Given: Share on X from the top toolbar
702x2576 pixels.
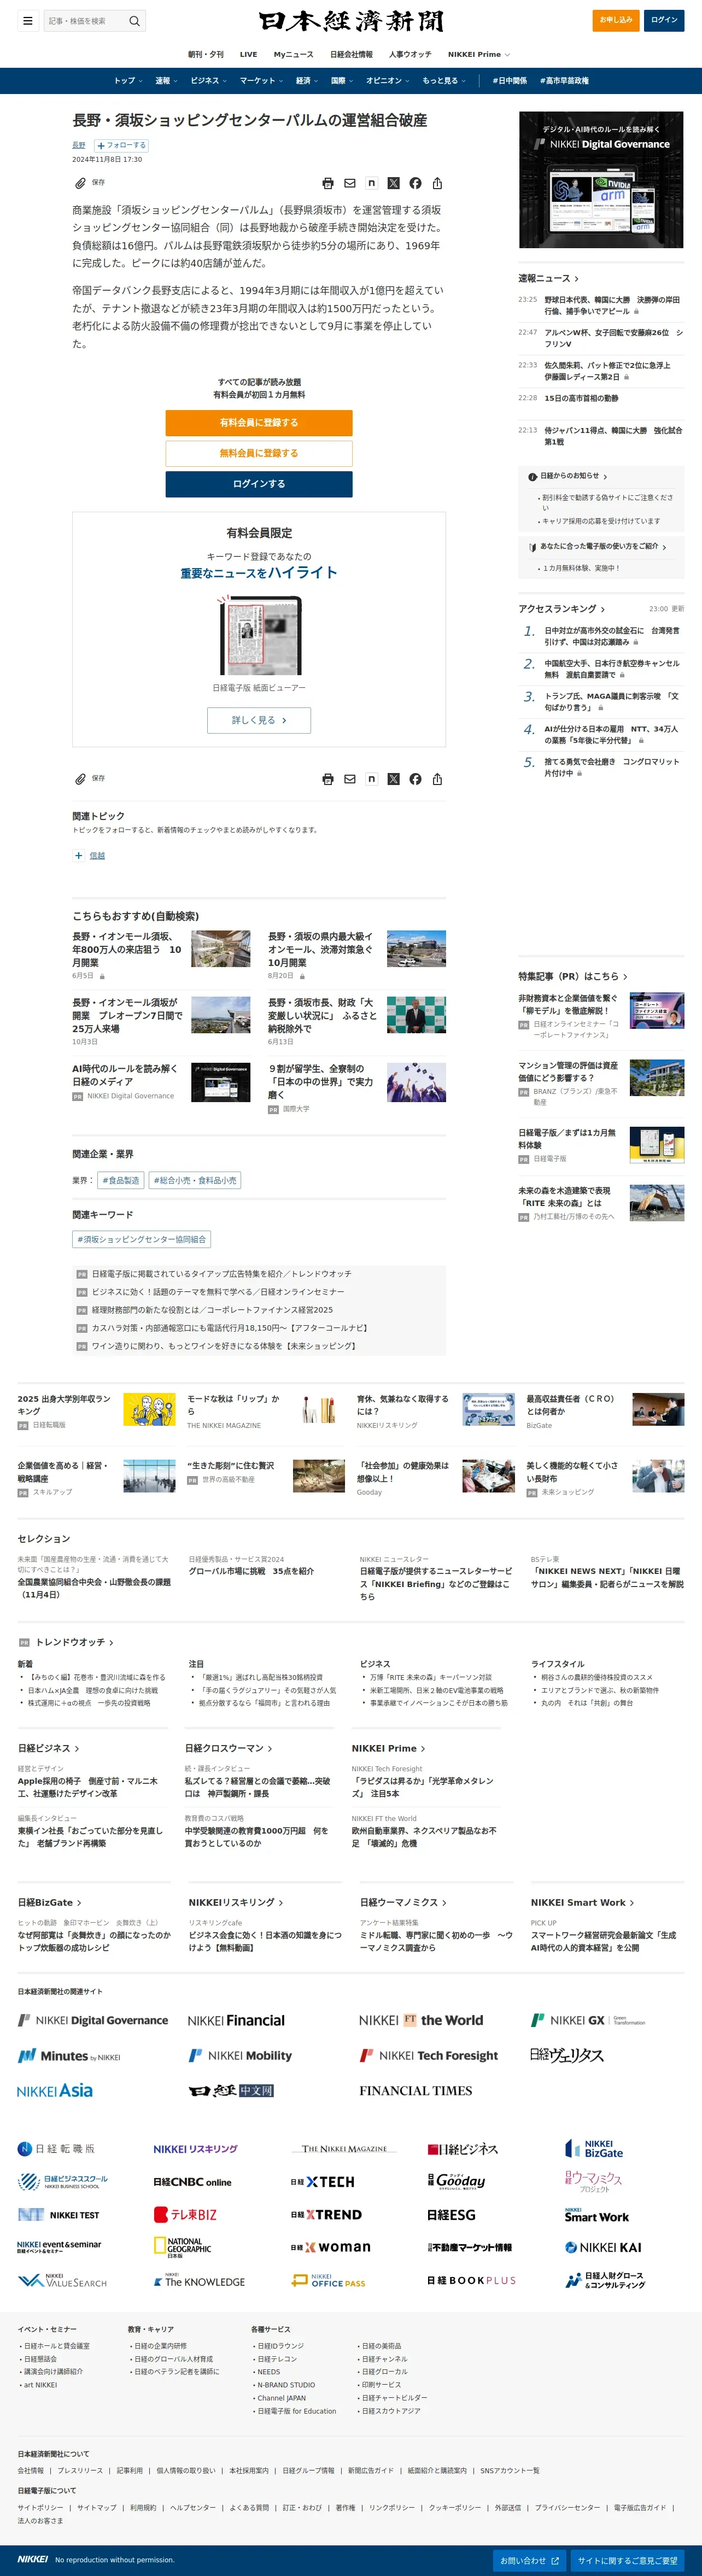Looking at the screenshot, I should [x=393, y=183].
